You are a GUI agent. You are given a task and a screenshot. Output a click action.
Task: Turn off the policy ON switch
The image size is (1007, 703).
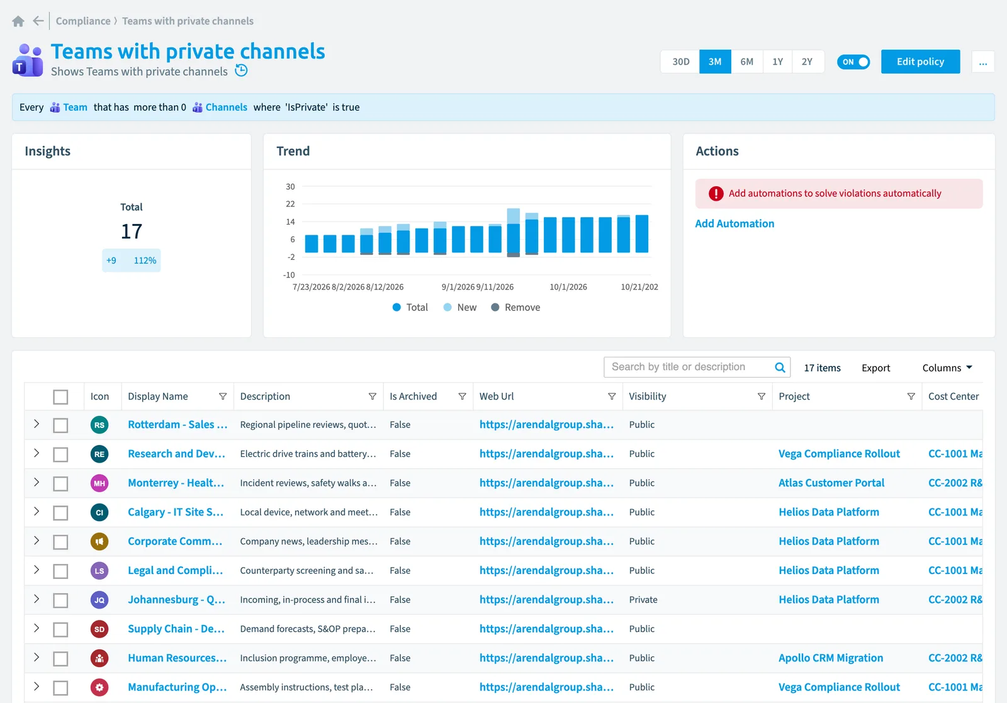(853, 62)
